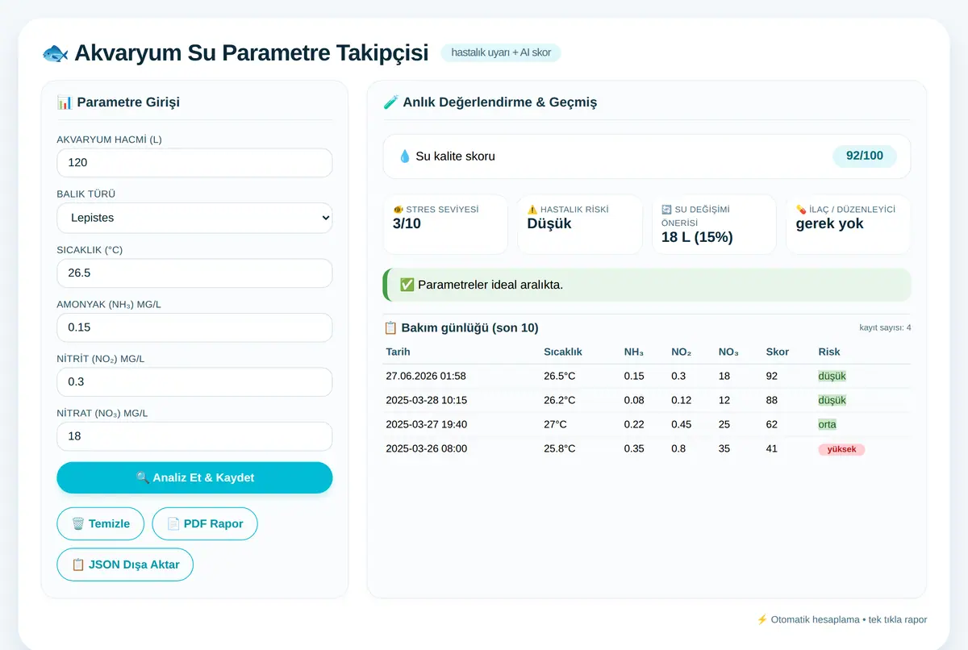Viewport: 968px width, 650px height.
Task: Click the lightning icon in the footer
Action: pos(761,619)
